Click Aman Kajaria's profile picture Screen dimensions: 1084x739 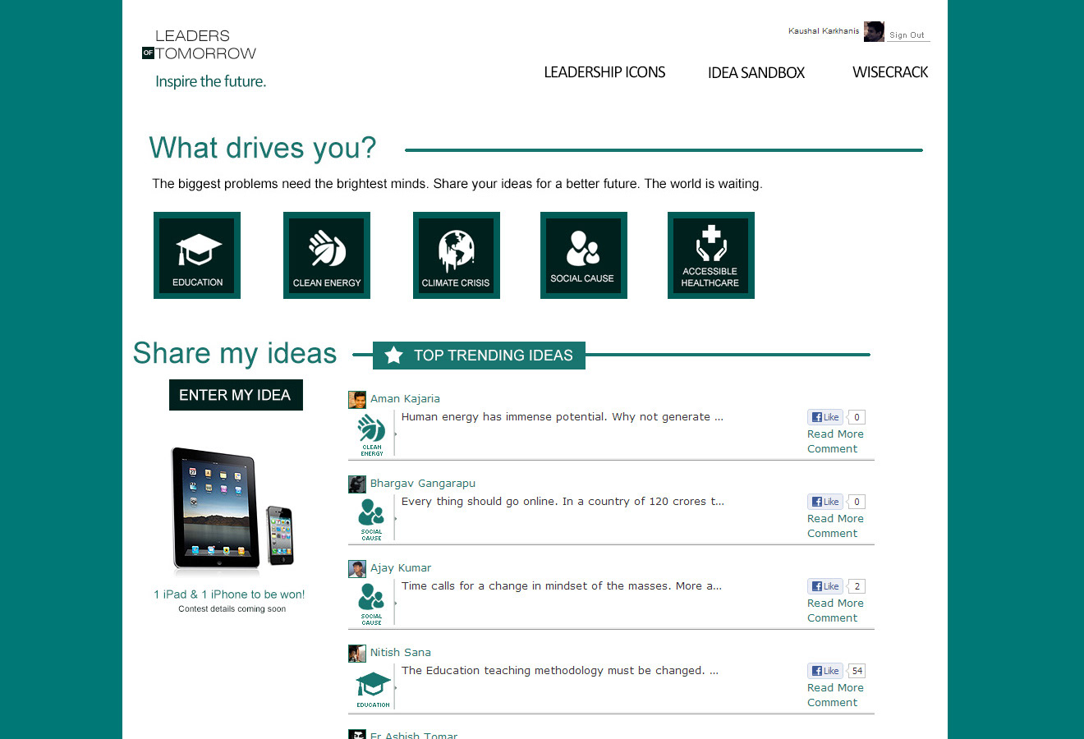(x=357, y=400)
